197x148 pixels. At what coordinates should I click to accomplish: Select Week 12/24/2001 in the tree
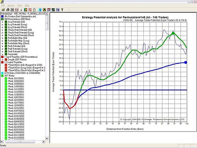(16, 105)
